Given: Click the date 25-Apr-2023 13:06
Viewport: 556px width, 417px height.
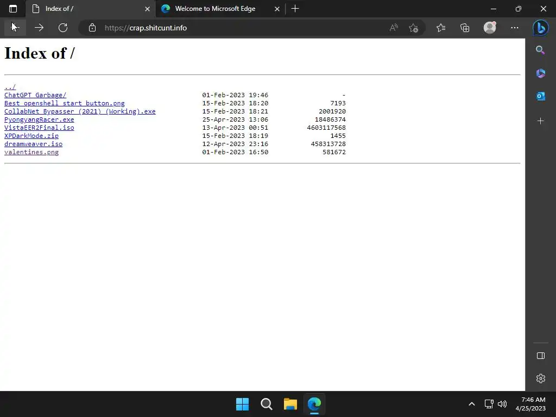Looking at the screenshot, I should click(x=235, y=119).
